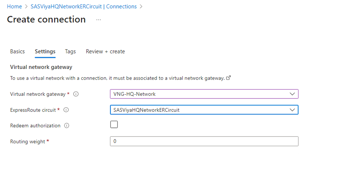Open the ellipsis menu beside Create connection

pos(99,20)
